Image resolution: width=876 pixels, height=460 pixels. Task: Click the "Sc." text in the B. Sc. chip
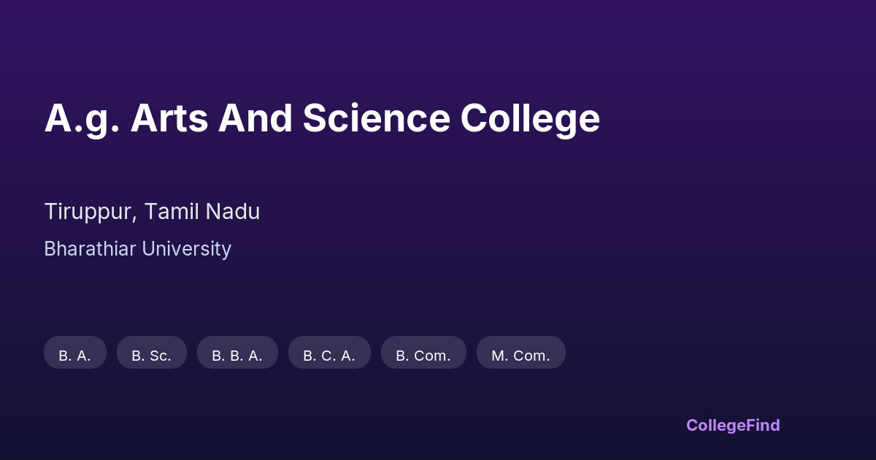coord(160,356)
